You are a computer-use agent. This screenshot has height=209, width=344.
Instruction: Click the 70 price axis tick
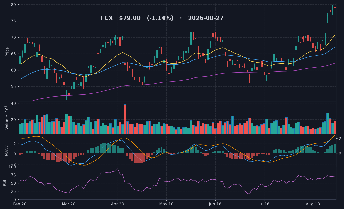click(13, 38)
